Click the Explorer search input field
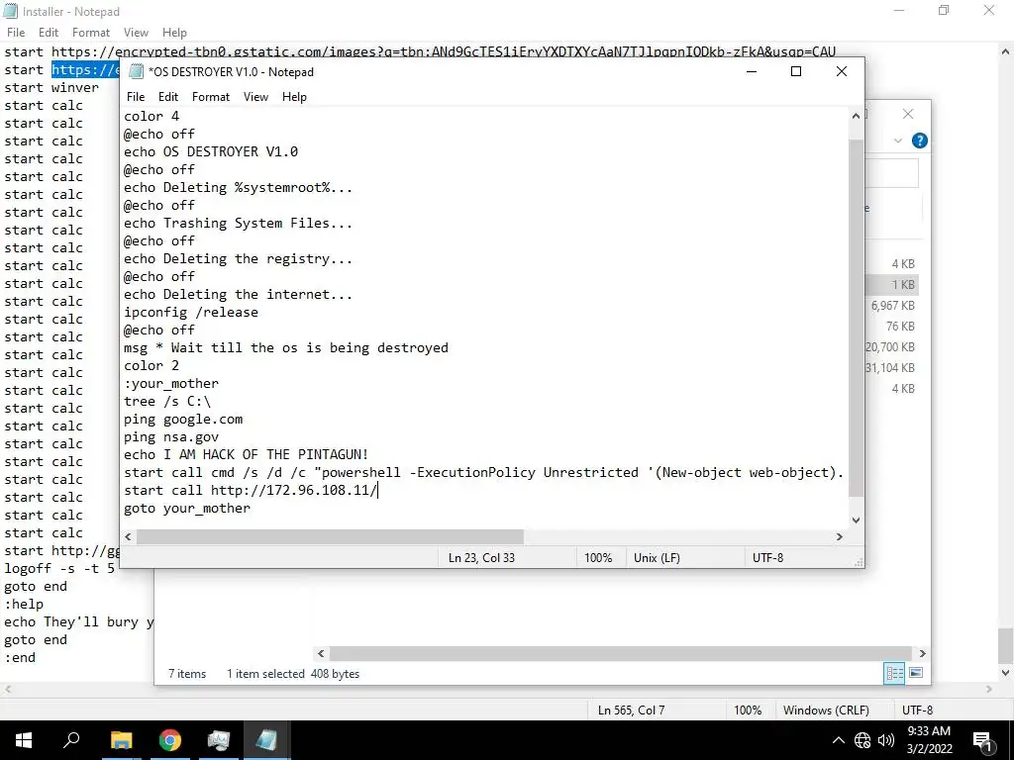 click(x=892, y=173)
